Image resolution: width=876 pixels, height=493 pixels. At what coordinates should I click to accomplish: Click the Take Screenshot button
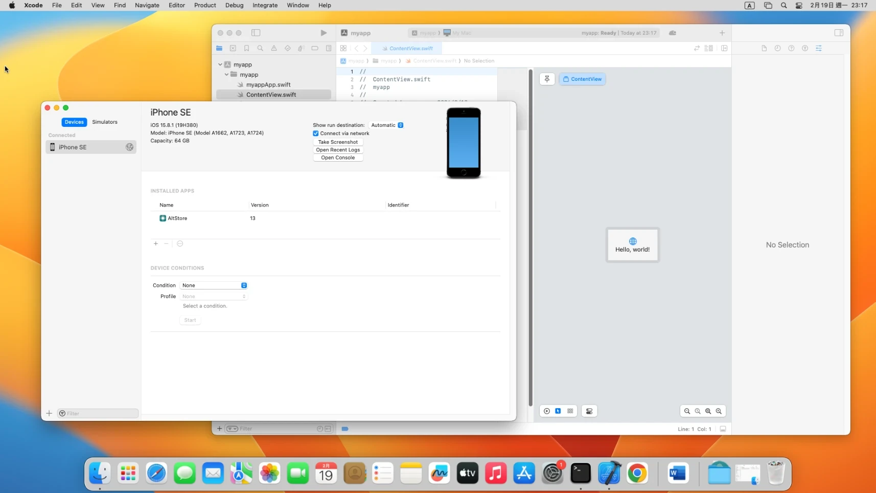pyautogui.click(x=338, y=142)
